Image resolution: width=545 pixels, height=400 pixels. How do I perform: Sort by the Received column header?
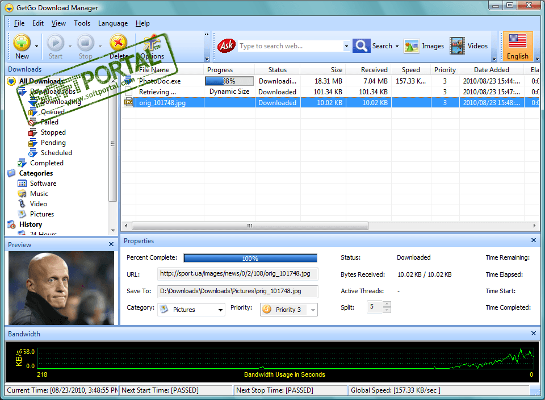click(369, 69)
